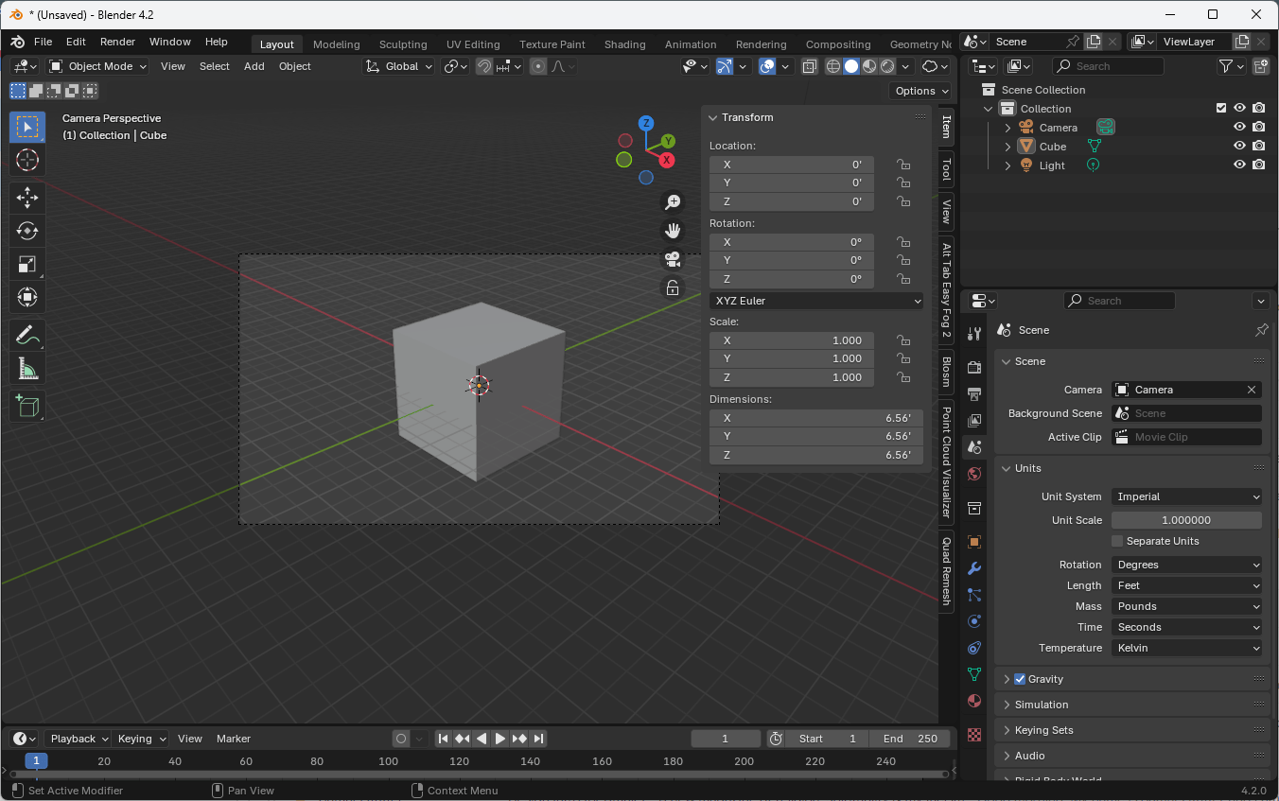Screen dimensions: 1279x801
Task: Switch to the Shading workspace tab
Action: click(x=624, y=44)
